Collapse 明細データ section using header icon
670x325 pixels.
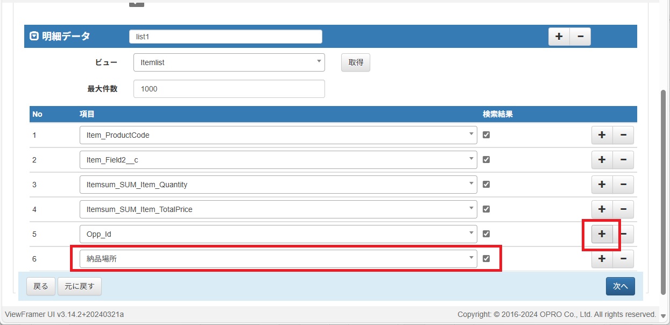click(34, 37)
